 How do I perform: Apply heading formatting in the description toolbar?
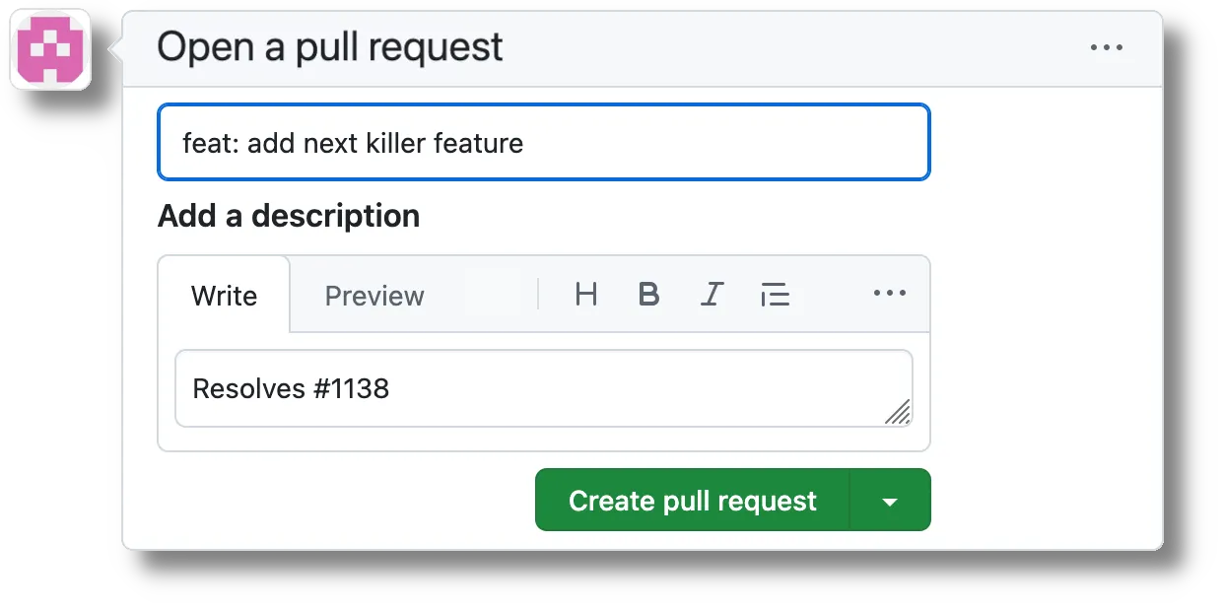coord(585,294)
